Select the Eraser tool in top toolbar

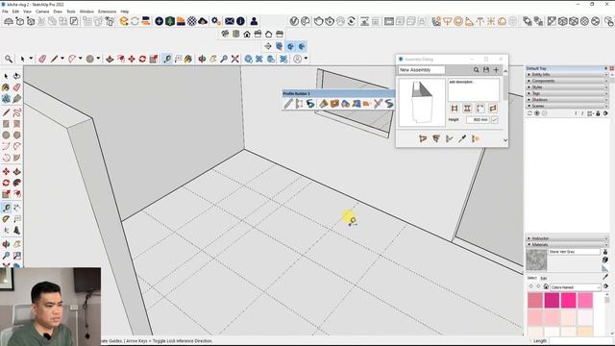tap(42, 59)
